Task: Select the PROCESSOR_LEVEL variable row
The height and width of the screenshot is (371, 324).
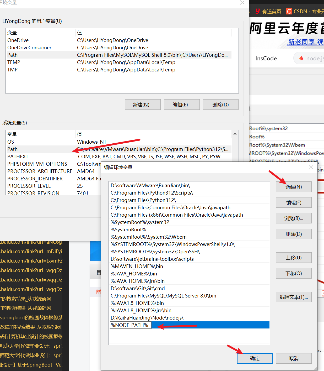Action: click(x=53, y=186)
